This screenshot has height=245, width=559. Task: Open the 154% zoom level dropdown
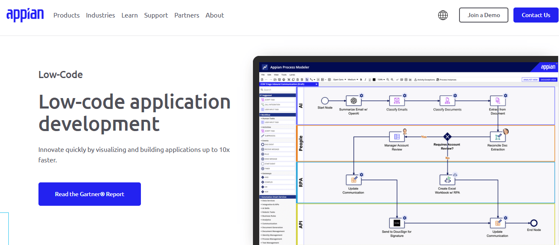pyautogui.click(x=381, y=79)
